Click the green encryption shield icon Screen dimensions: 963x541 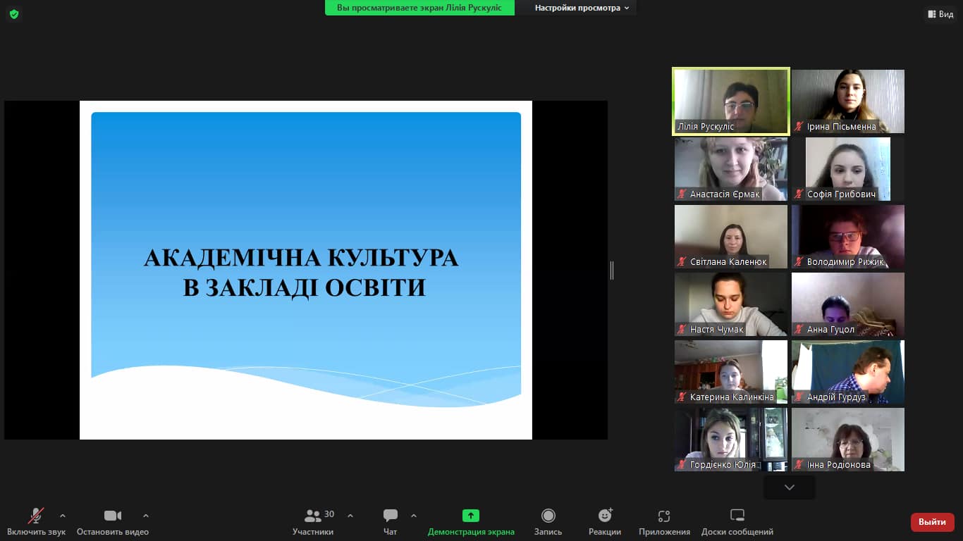tap(14, 14)
